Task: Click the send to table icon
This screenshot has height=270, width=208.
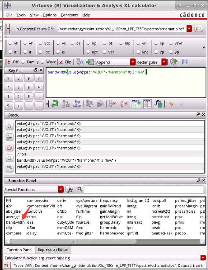Action: tap(90, 62)
